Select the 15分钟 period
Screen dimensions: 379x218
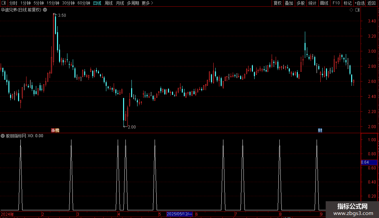(x=53, y=3)
